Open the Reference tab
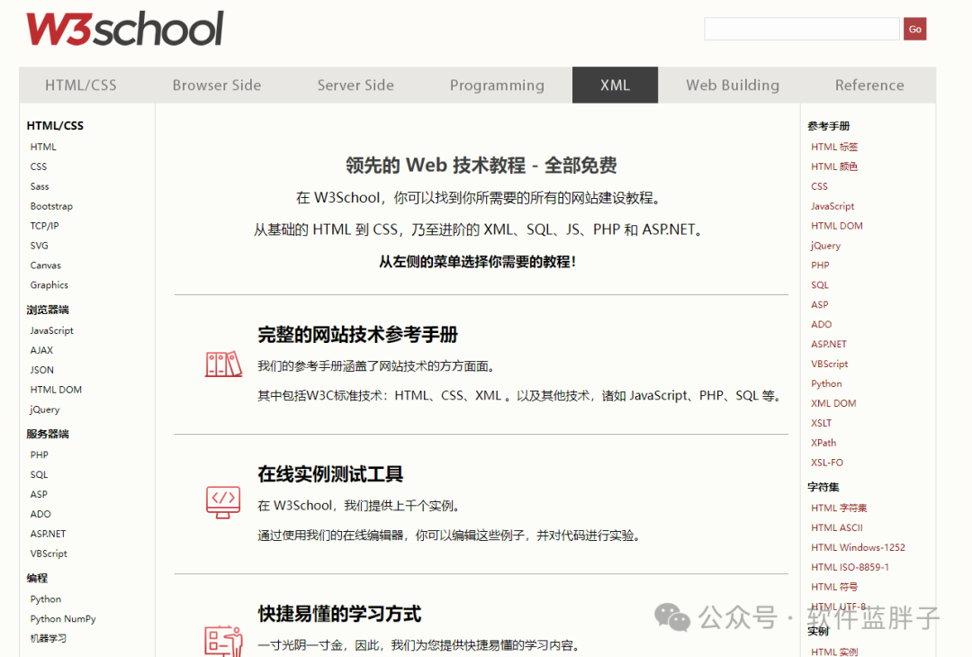Screen dimensions: 972x657 pyautogui.click(x=869, y=85)
